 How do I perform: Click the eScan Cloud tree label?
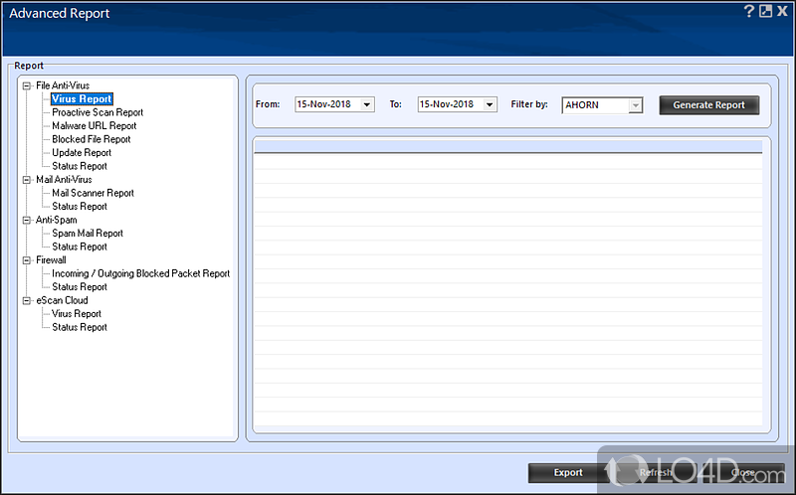pyautogui.click(x=62, y=301)
